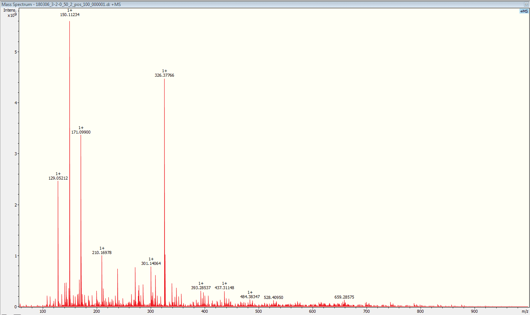Select the 393.28537 peak label

201,288
